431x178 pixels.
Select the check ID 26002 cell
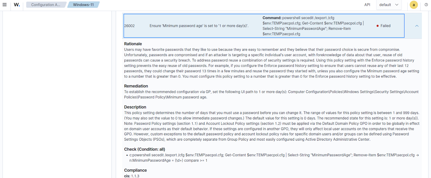[x=130, y=26]
